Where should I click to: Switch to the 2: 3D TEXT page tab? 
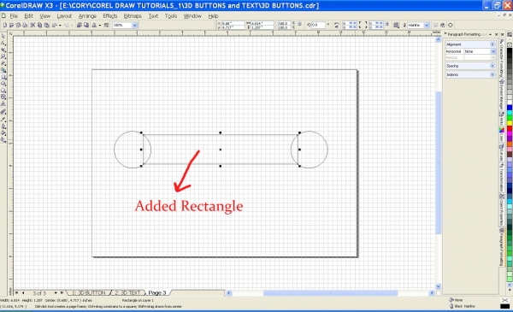pyautogui.click(x=127, y=292)
